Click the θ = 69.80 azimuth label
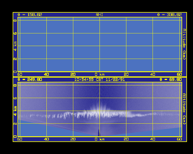193x154 pixels. click(x=171, y=79)
